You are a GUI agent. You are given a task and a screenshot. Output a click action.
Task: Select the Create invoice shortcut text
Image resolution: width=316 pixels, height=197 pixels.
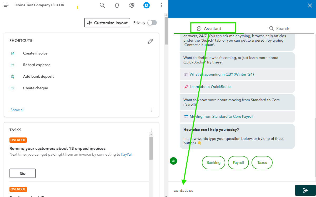35,53
